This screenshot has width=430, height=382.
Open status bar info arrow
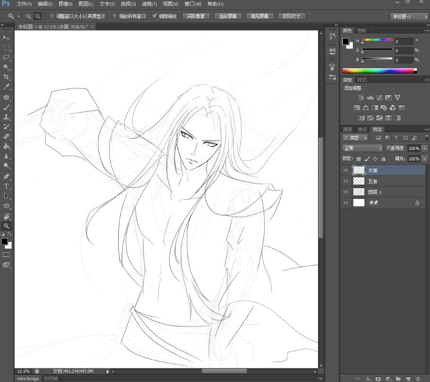tap(108, 372)
